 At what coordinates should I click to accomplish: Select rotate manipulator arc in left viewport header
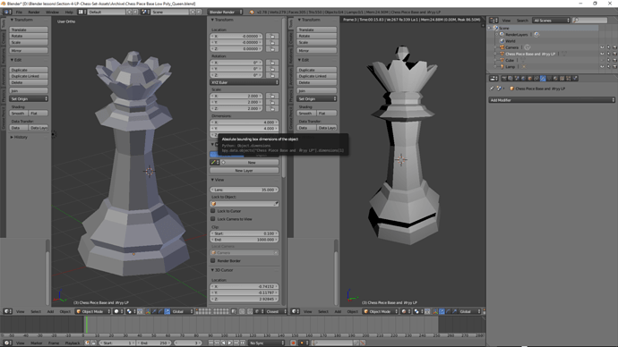[x=160, y=311]
